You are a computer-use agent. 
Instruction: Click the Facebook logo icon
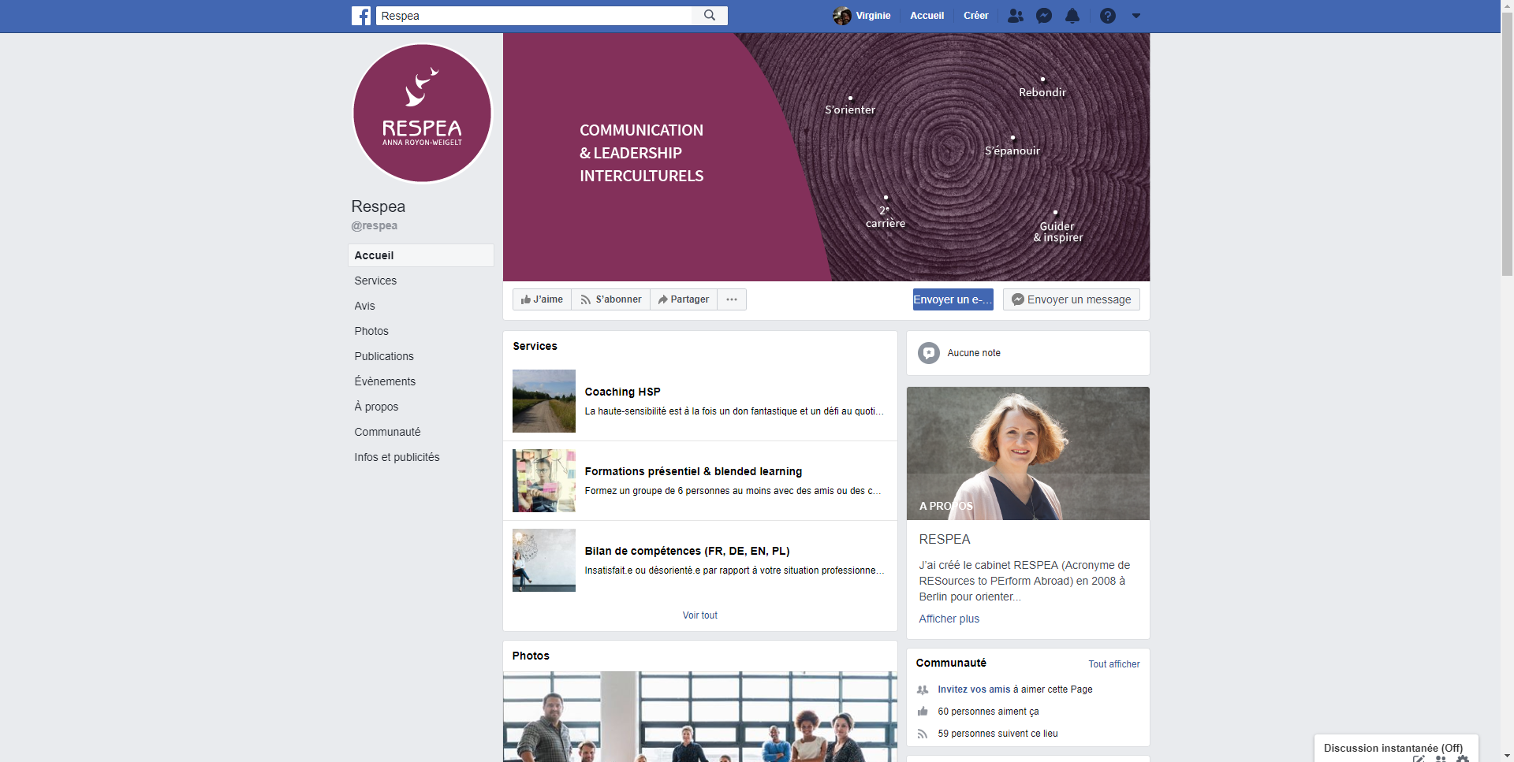(x=361, y=16)
